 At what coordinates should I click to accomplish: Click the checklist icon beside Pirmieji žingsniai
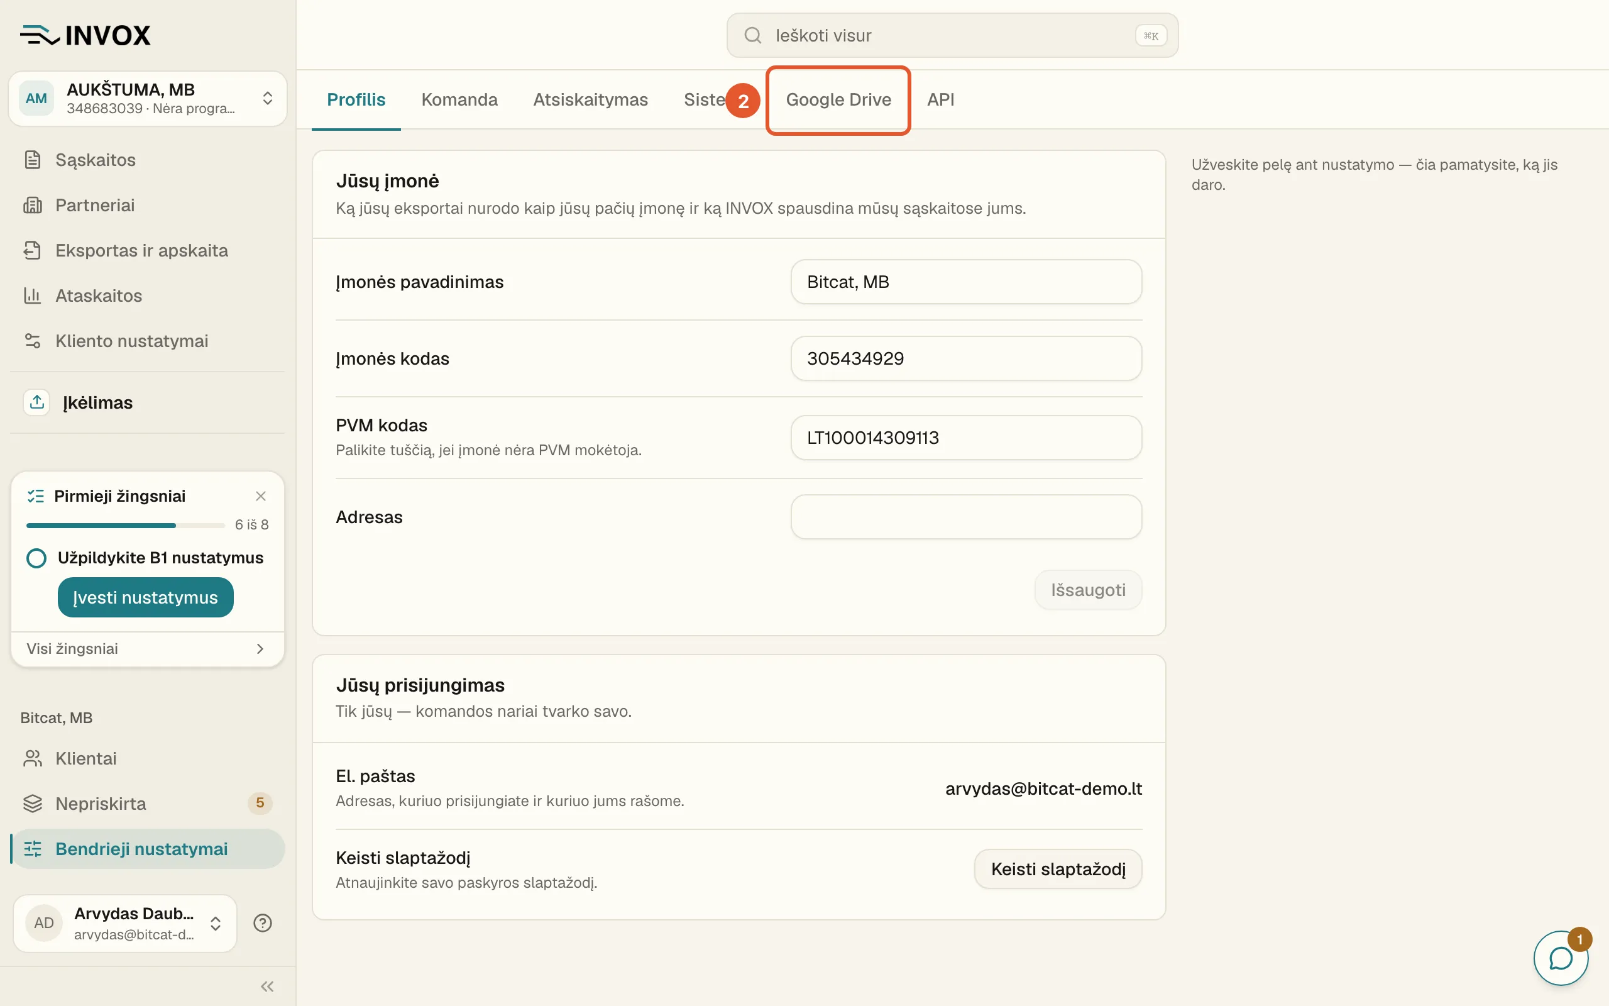[35, 496]
